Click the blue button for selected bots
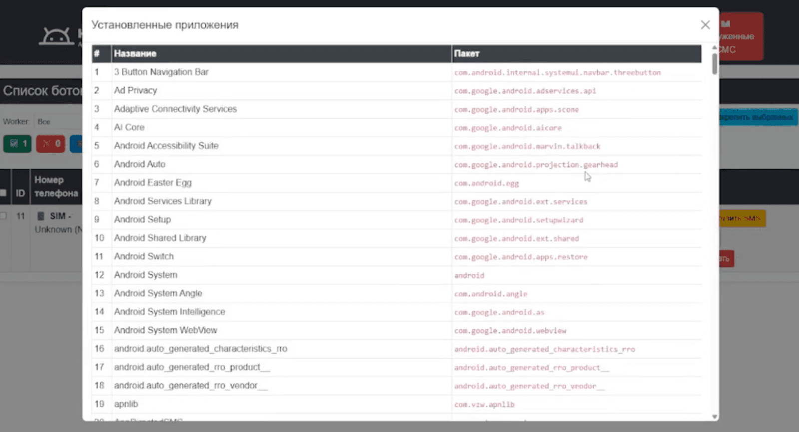 [758, 117]
